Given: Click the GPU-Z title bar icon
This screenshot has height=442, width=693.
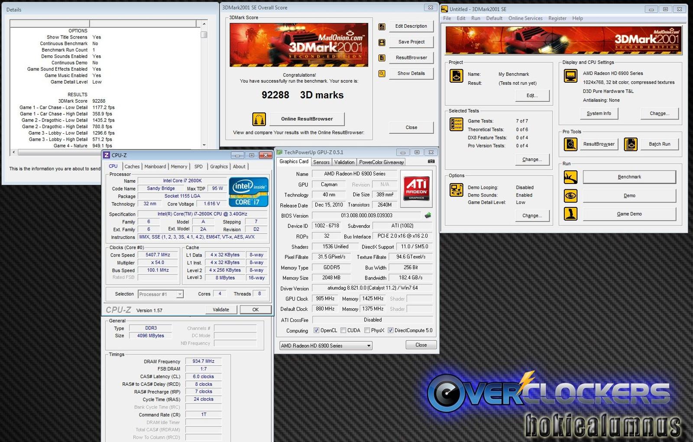Looking at the screenshot, I should click(279, 152).
